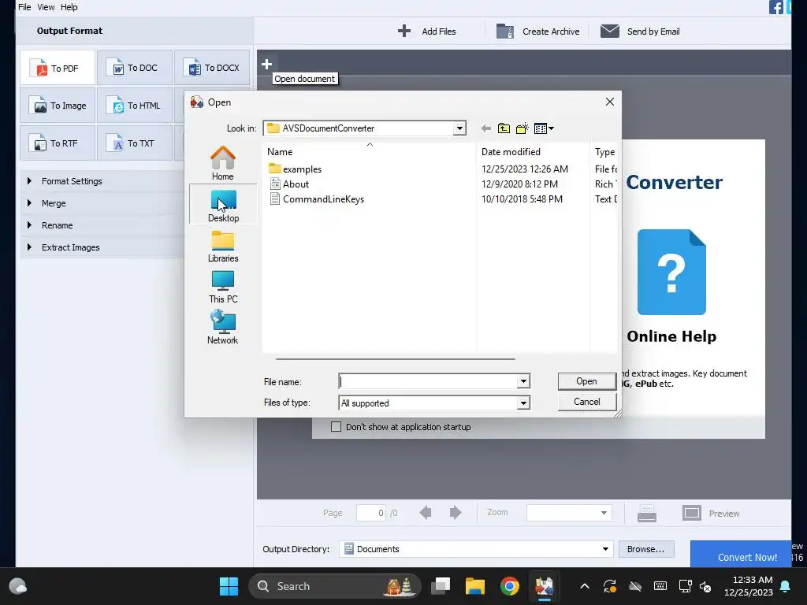Viewport: 807px width, 605px height.
Task: Click the Add Files plus icon
Action: point(404,31)
